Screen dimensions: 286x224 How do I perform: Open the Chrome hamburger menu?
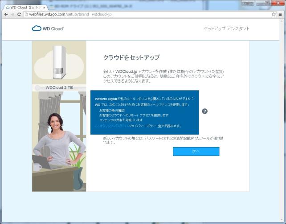pos(280,14)
